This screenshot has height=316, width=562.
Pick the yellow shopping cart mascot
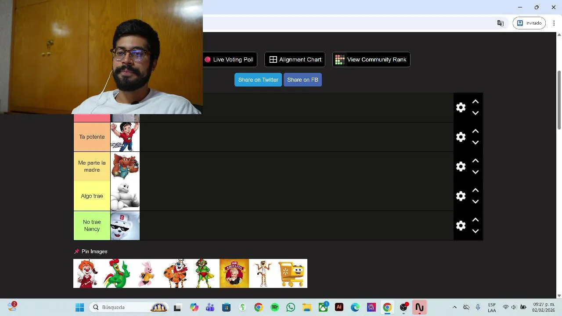tap(293, 273)
